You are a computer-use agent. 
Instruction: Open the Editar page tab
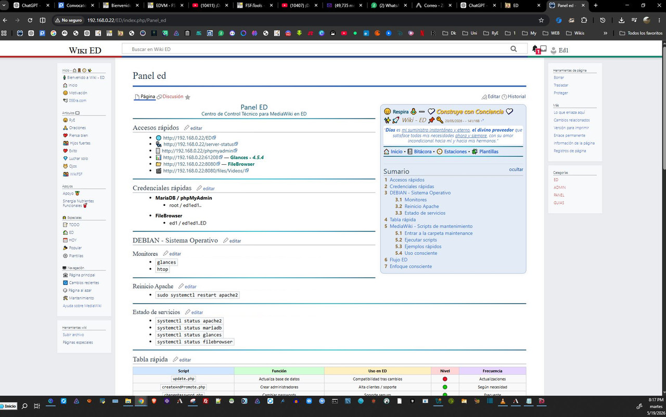coord(491,97)
